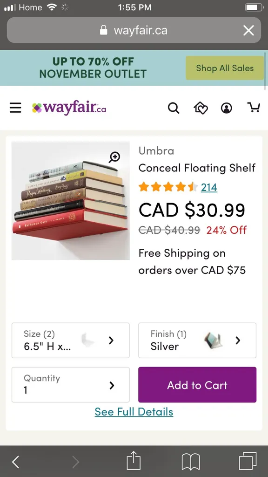Change the Quantity selector
The height and width of the screenshot is (477, 268).
[x=70, y=385]
